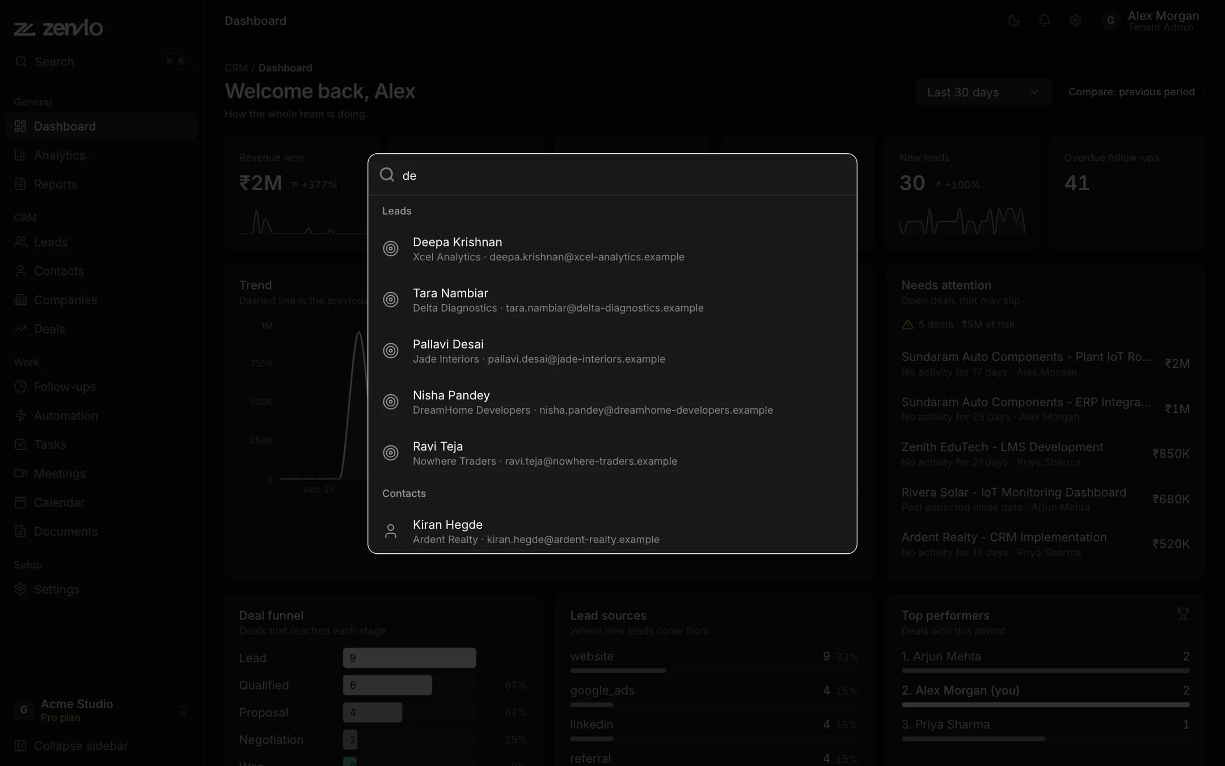
Task: Open Deals in the sidebar
Action: click(x=102, y=329)
